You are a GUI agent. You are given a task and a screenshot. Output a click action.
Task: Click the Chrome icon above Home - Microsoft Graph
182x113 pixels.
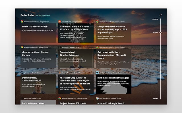point(22,21)
